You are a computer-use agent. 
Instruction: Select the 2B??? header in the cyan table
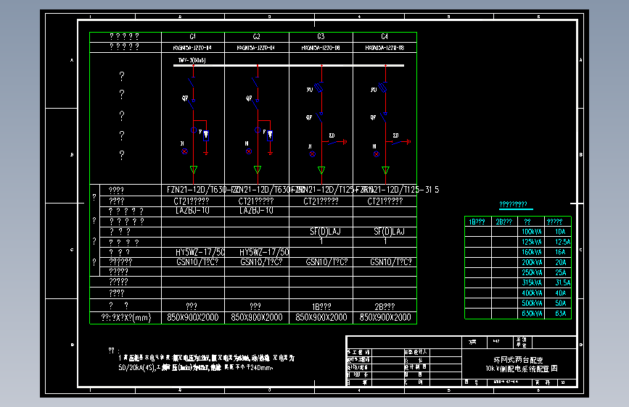(x=503, y=222)
